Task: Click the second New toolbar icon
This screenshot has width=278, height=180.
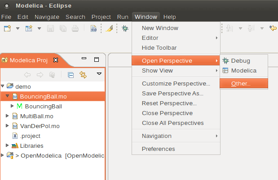Action: point(29,28)
